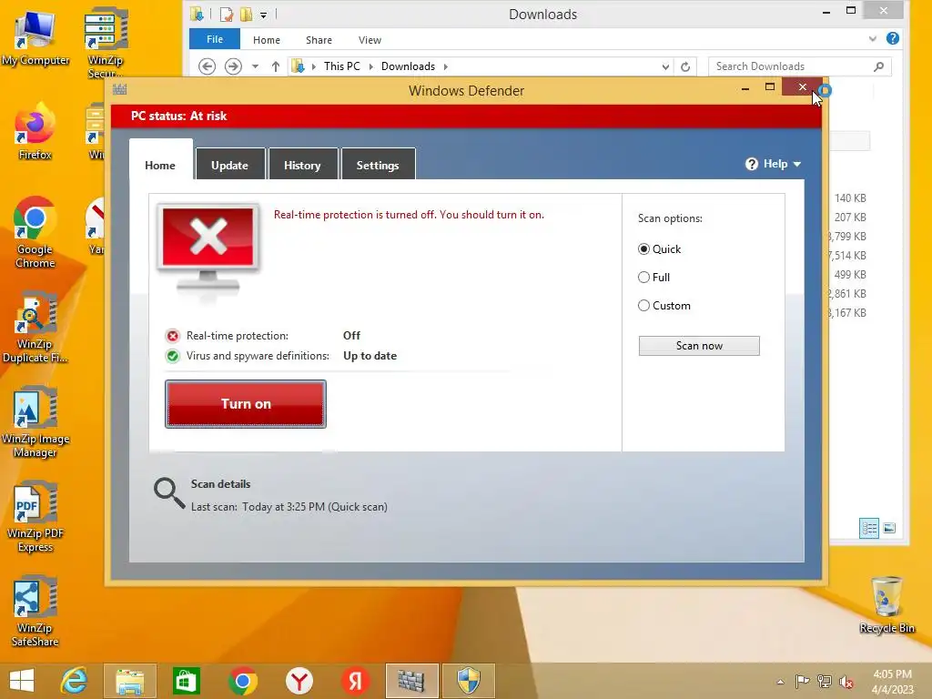Open WinZip SafeShare shortcut
The width and height of the screenshot is (932, 699).
(x=35, y=611)
